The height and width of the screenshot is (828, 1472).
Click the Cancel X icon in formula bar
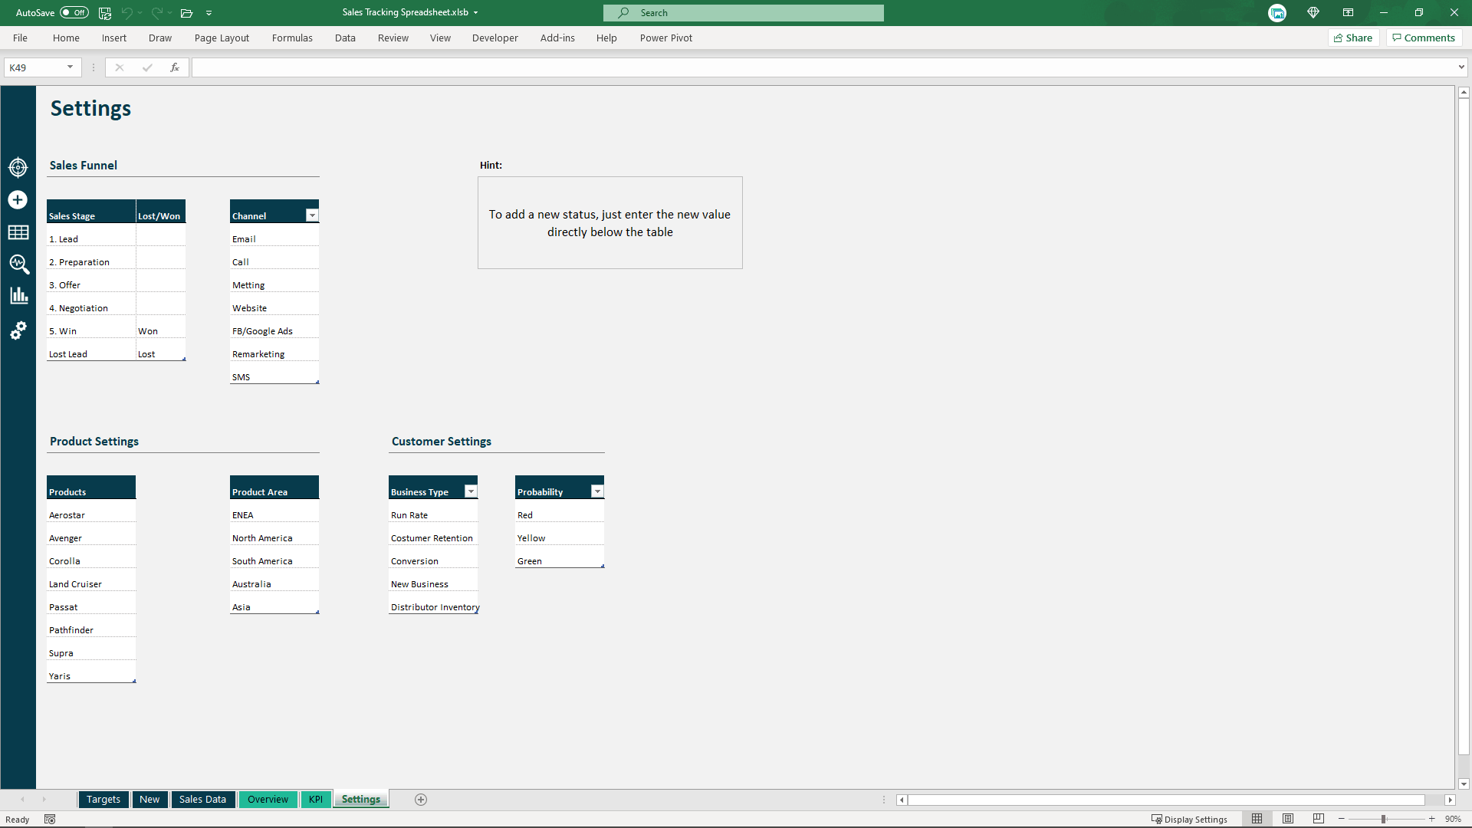tap(120, 67)
